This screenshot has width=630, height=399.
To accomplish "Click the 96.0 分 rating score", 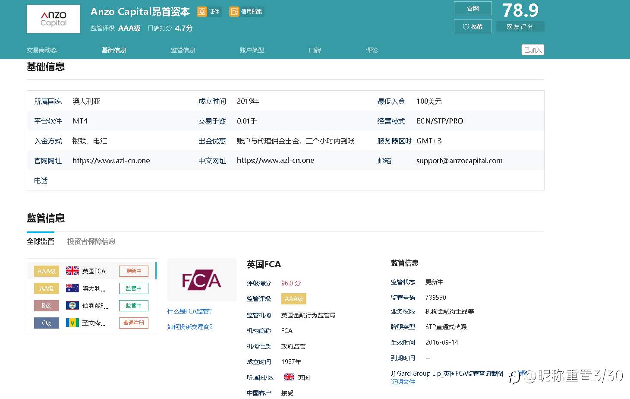I will [291, 283].
